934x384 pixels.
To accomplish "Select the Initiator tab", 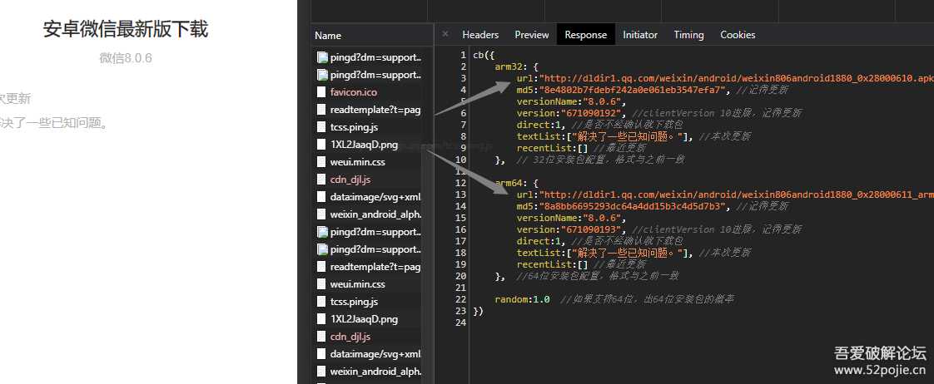I will [640, 35].
